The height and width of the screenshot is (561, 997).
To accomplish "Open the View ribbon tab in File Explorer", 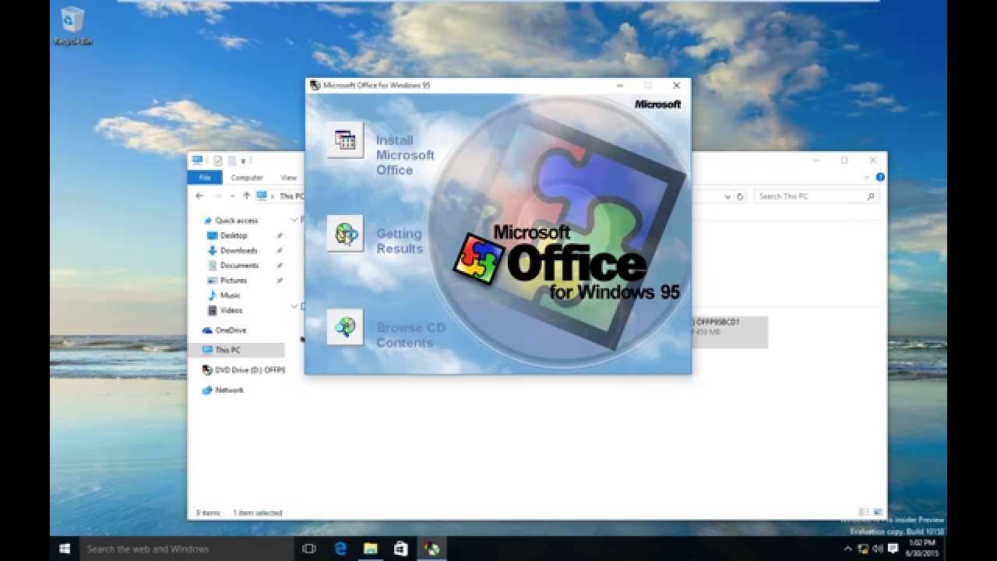I will tap(288, 178).
